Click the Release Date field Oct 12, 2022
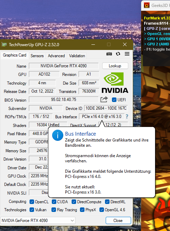The height and width of the screenshot is (231, 170). [x=42, y=91]
